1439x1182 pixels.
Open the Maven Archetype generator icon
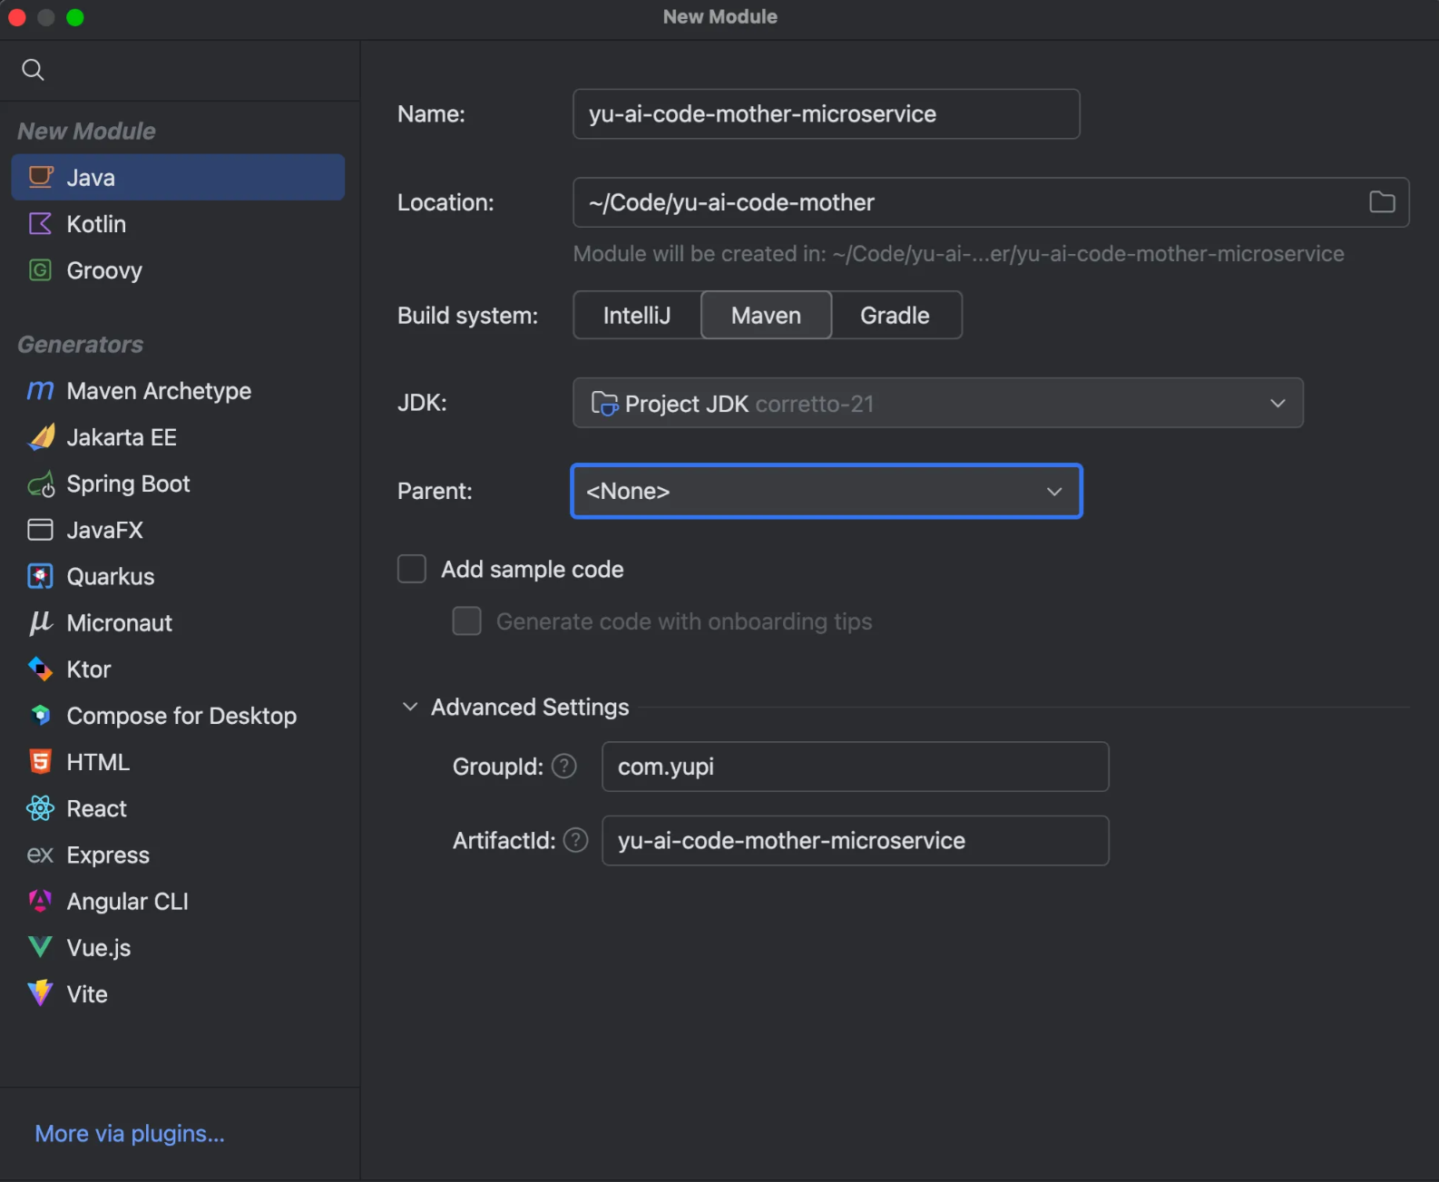coord(41,390)
